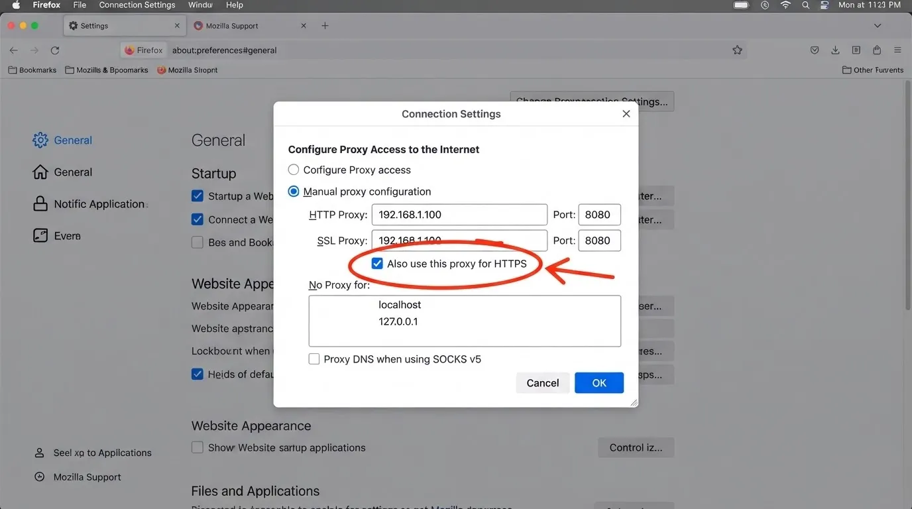Image resolution: width=912 pixels, height=509 pixels.
Task: Toggle Also use this proxy for HTTPS
Action: [377, 264]
